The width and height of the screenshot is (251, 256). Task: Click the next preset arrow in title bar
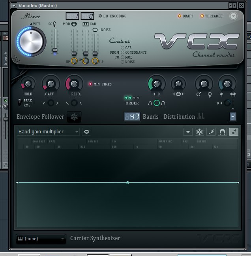(234, 6)
